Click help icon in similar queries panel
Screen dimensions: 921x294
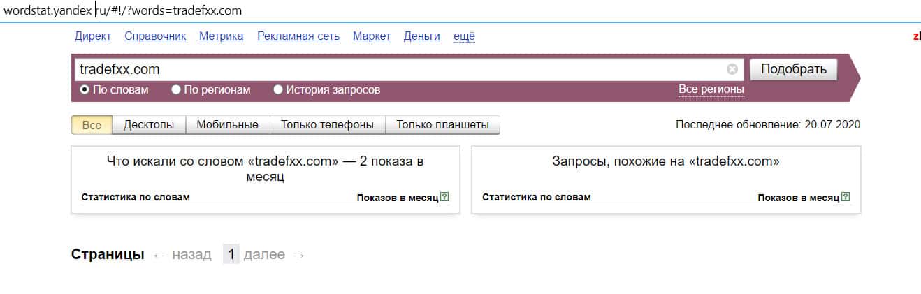point(846,198)
